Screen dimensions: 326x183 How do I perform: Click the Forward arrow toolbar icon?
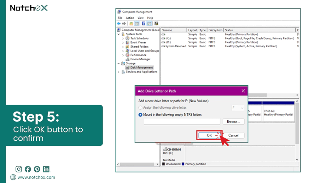point(124,24)
